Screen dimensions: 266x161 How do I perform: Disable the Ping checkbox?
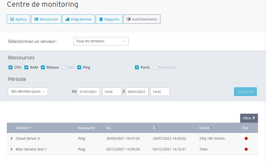point(79,67)
